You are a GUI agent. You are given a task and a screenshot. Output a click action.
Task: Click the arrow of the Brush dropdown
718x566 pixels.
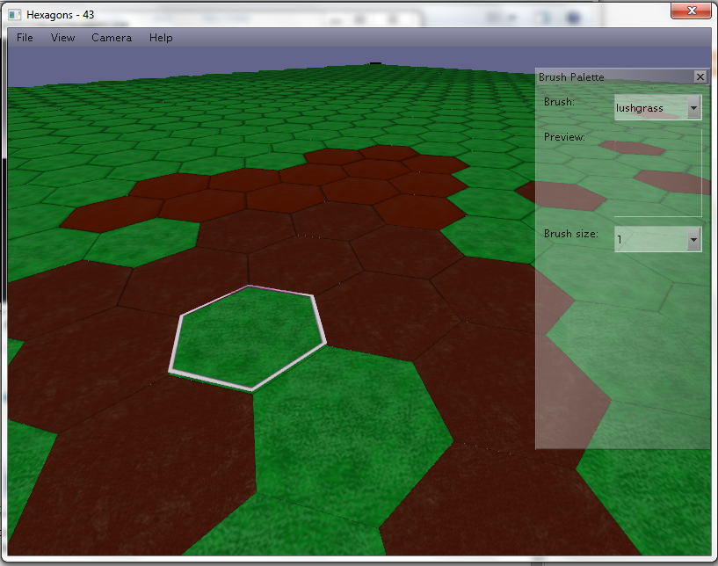pos(693,108)
